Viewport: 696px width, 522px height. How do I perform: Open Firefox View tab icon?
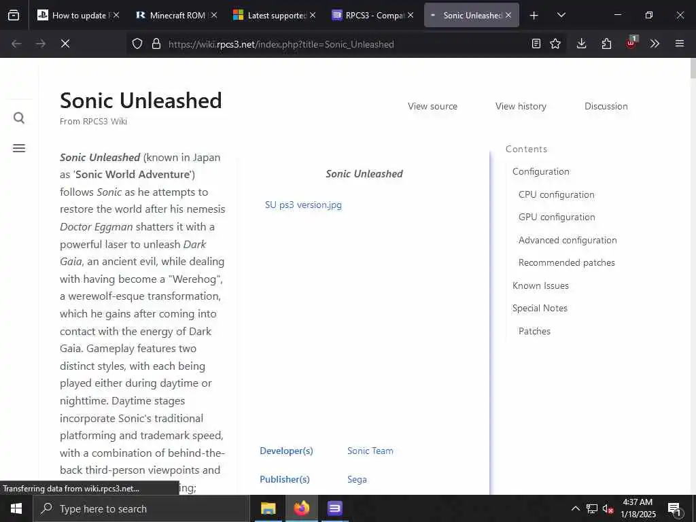tap(14, 15)
